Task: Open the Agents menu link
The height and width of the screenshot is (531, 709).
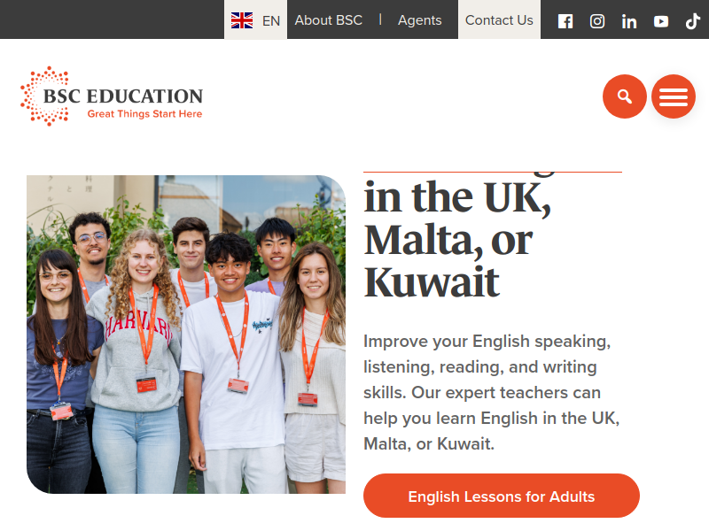Action: 419,20
